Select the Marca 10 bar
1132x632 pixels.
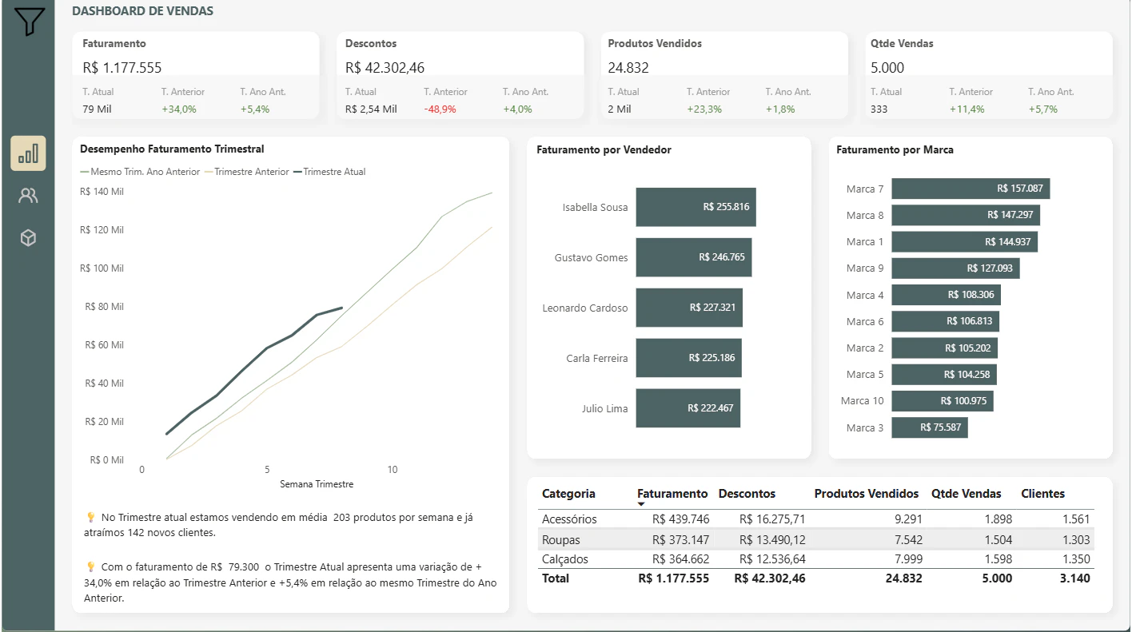pyautogui.click(x=943, y=401)
